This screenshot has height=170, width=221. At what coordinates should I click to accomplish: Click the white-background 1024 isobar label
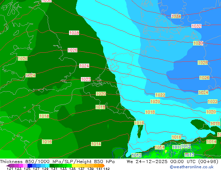coord(84,66)
